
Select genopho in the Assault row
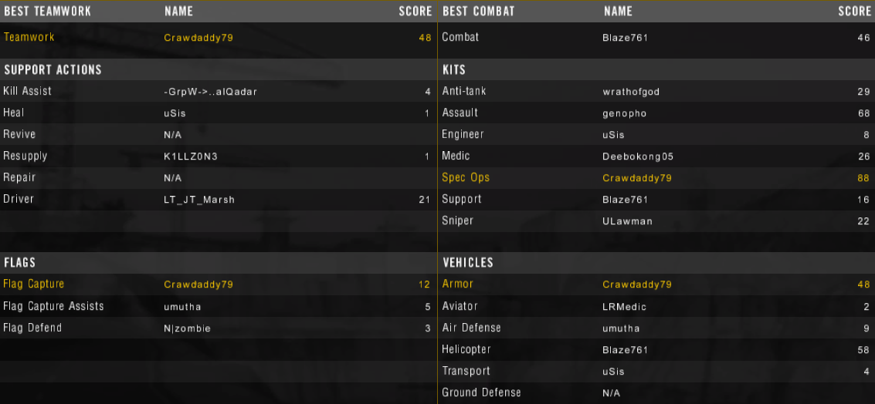625,113
